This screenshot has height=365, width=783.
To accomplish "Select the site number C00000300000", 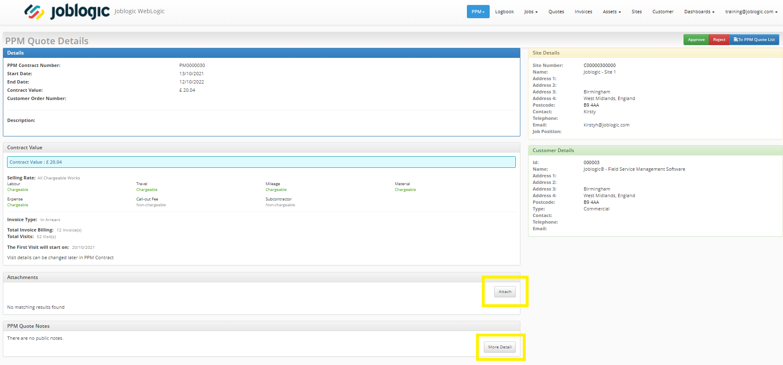I will click(599, 65).
